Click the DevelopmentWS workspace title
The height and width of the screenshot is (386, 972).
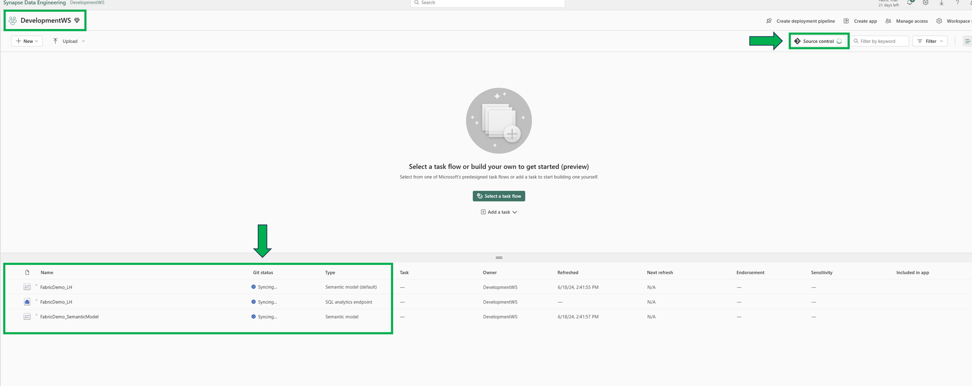(x=46, y=20)
